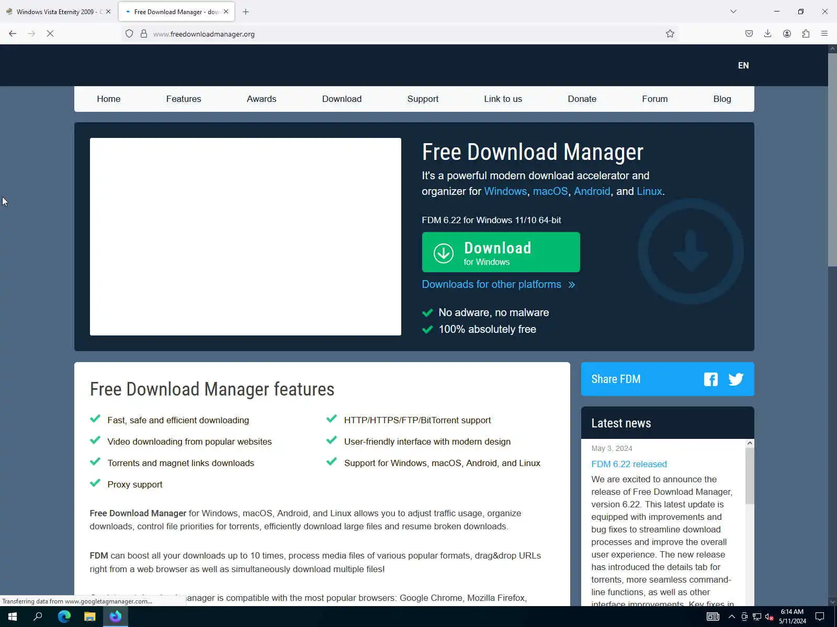Screen dimensions: 837x627
Task: Switch to Windows Vista Eternity 2009 tab
Action: coord(59,11)
